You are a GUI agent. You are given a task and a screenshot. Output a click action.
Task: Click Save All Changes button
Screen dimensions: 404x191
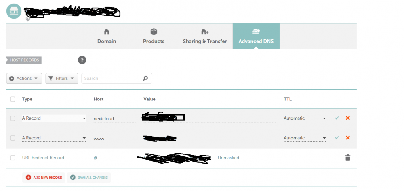89,177
